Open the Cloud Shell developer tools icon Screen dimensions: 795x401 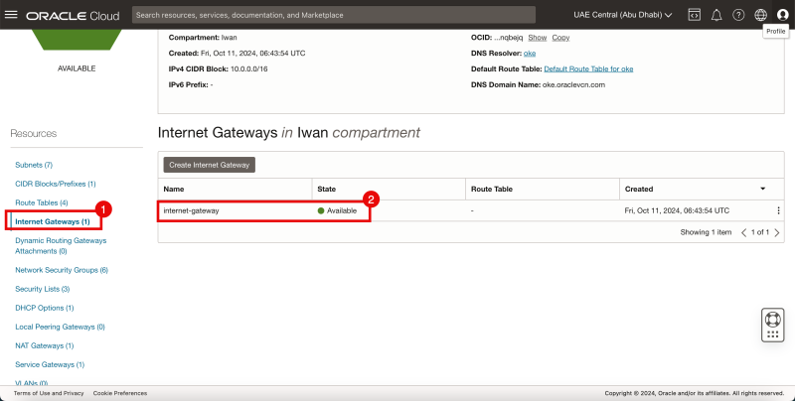coord(694,15)
